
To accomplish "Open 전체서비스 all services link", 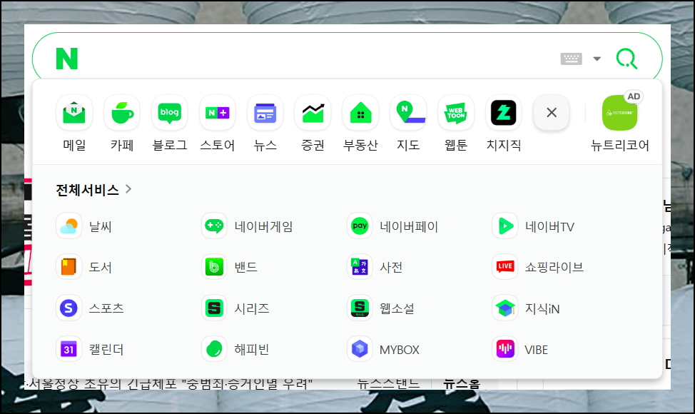I will 87,190.
